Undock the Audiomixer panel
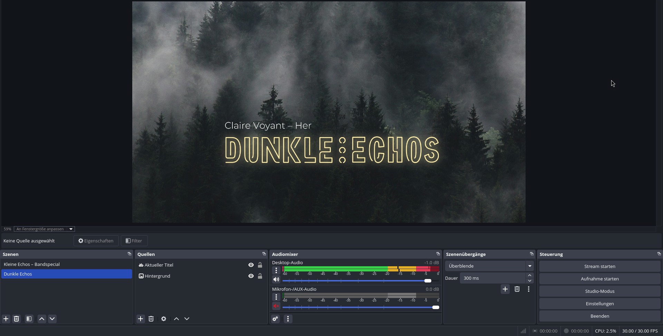 [x=438, y=254]
